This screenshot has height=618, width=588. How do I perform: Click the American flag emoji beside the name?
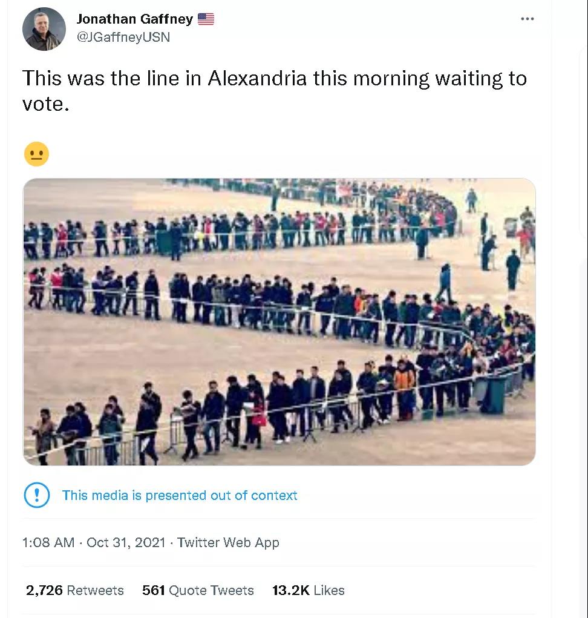click(206, 19)
